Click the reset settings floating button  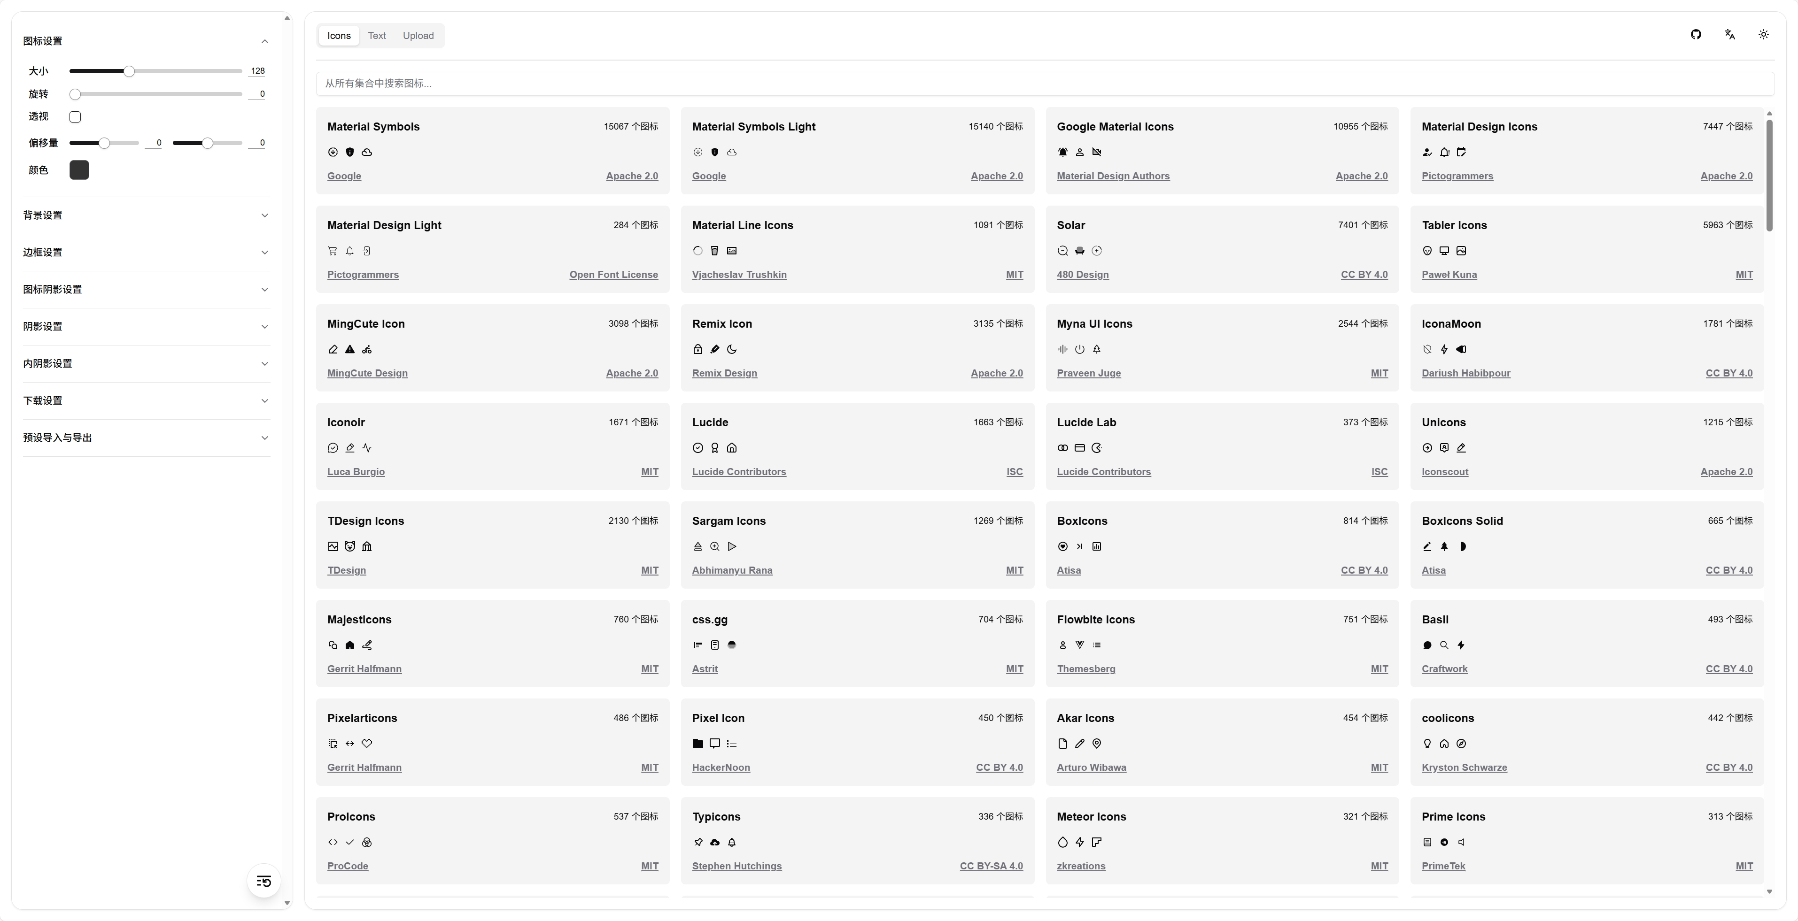[x=264, y=881]
